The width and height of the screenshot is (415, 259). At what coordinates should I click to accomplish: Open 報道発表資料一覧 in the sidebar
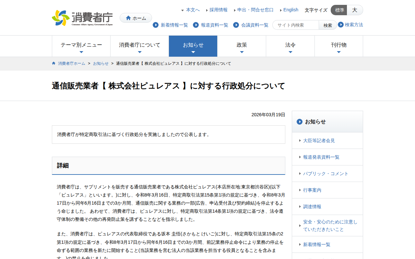pyautogui.click(x=321, y=157)
